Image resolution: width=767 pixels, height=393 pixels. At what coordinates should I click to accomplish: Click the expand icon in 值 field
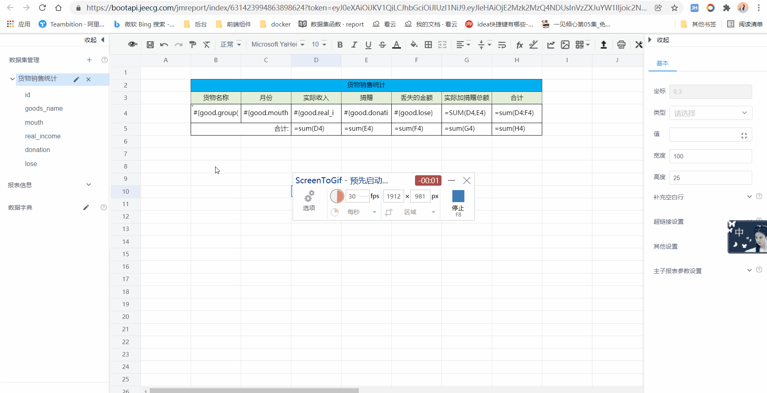(x=744, y=136)
